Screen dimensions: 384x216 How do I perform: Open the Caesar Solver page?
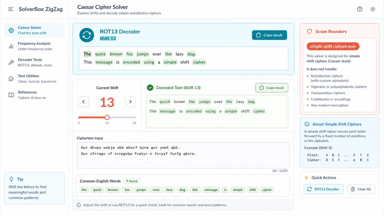pyautogui.click(x=35, y=30)
